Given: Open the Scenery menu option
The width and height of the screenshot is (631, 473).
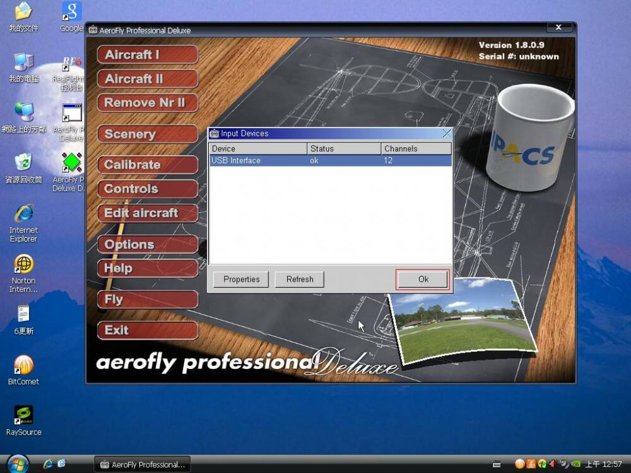Looking at the screenshot, I should pyautogui.click(x=148, y=134).
